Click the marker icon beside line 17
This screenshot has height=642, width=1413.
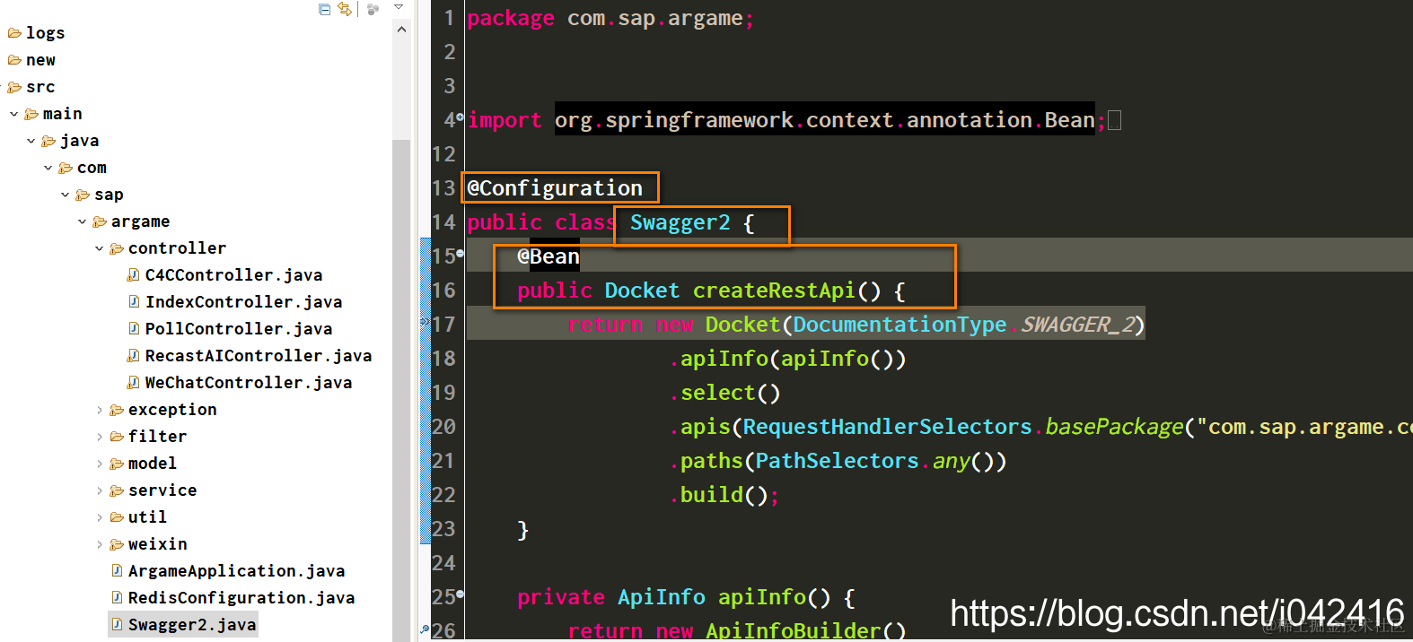click(x=425, y=321)
